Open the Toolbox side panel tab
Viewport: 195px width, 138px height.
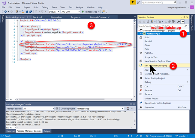tap(3, 19)
